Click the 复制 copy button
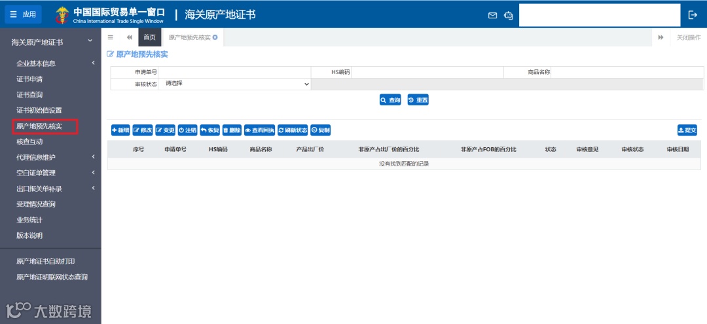 tap(321, 130)
